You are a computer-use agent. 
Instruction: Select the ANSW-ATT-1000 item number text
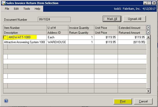(20, 37)
